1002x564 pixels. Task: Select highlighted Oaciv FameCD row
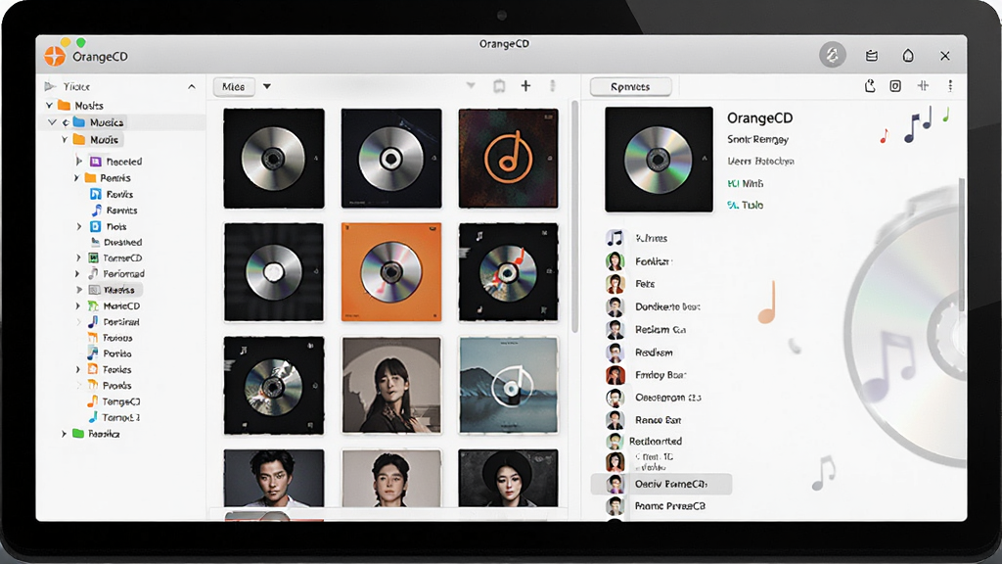click(660, 484)
